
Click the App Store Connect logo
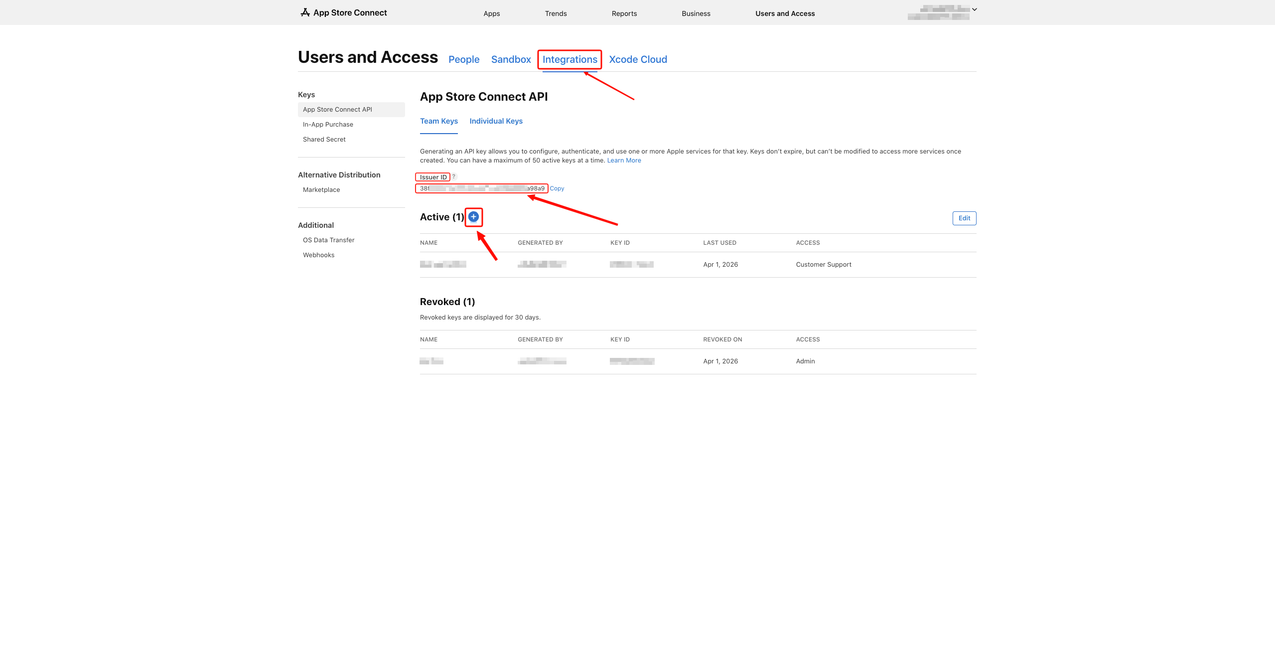click(x=343, y=12)
